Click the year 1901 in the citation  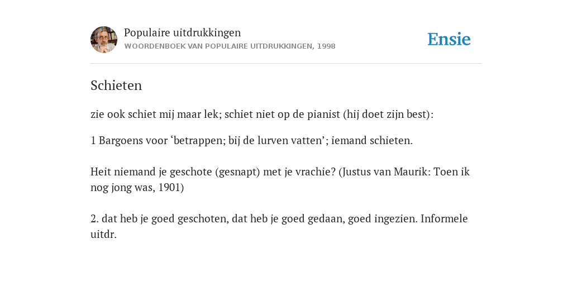[x=169, y=188]
